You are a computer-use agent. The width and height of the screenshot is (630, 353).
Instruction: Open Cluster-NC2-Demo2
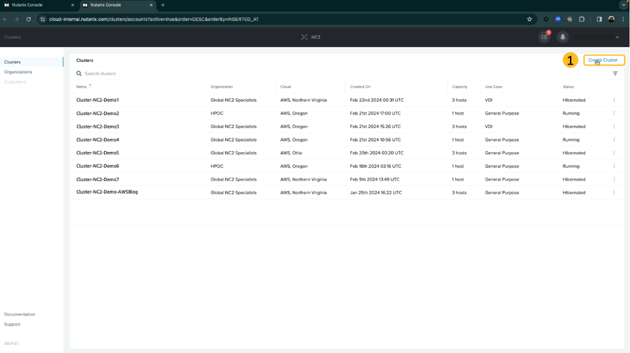click(x=98, y=113)
